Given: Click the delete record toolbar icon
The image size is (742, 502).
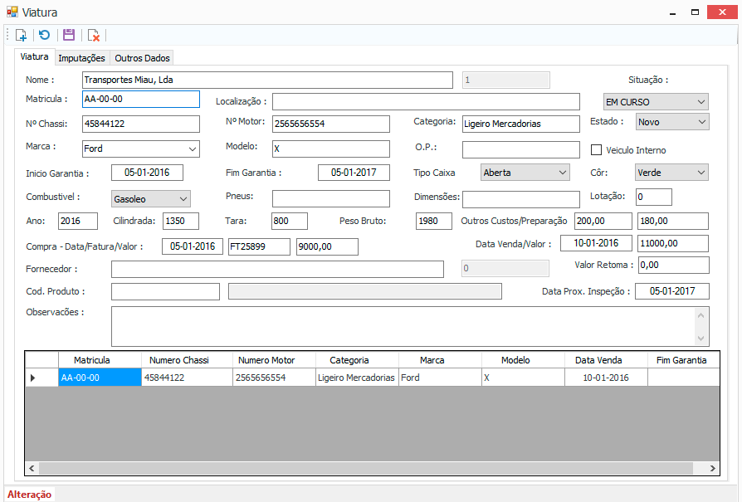Looking at the screenshot, I should click(93, 35).
